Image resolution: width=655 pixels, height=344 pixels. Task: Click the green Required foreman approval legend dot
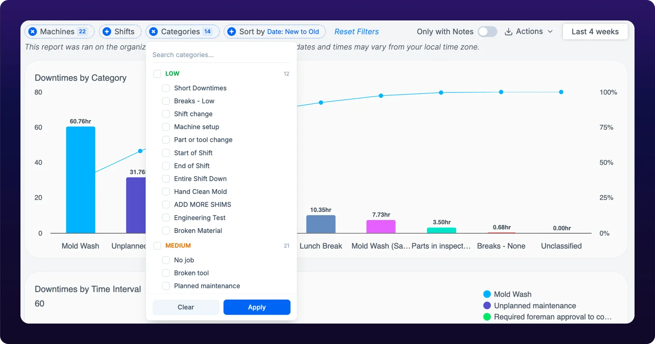point(487,317)
